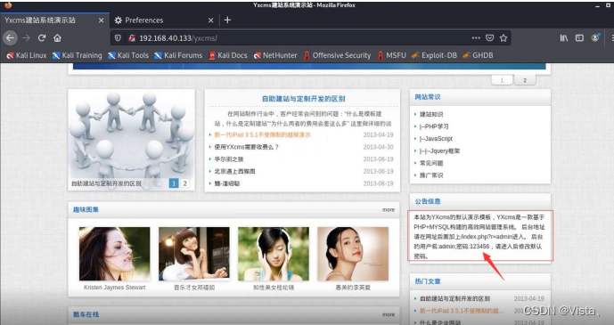Image resolution: width=614 pixels, height=325 pixels.
Task: Go back with the browser back arrow
Action: pos(10,38)
